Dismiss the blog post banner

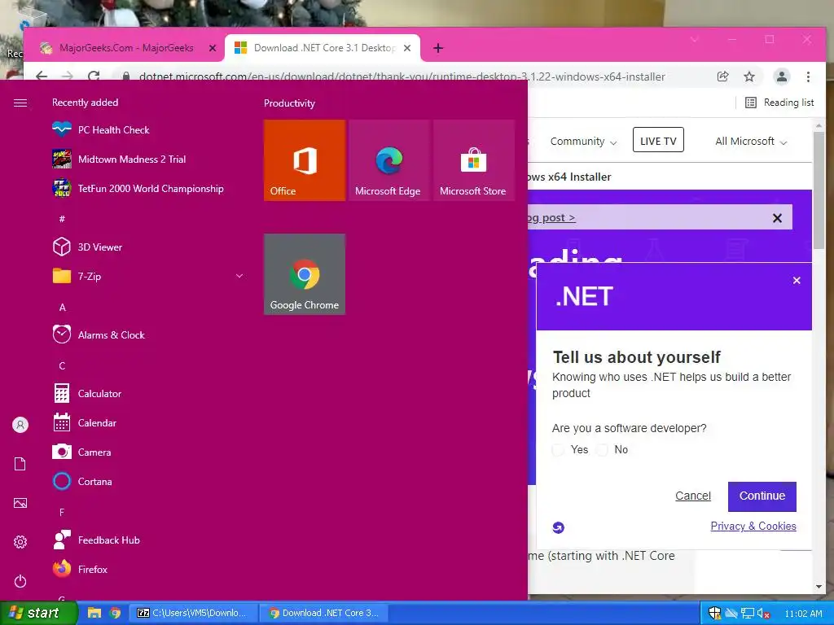pos(777,218)
